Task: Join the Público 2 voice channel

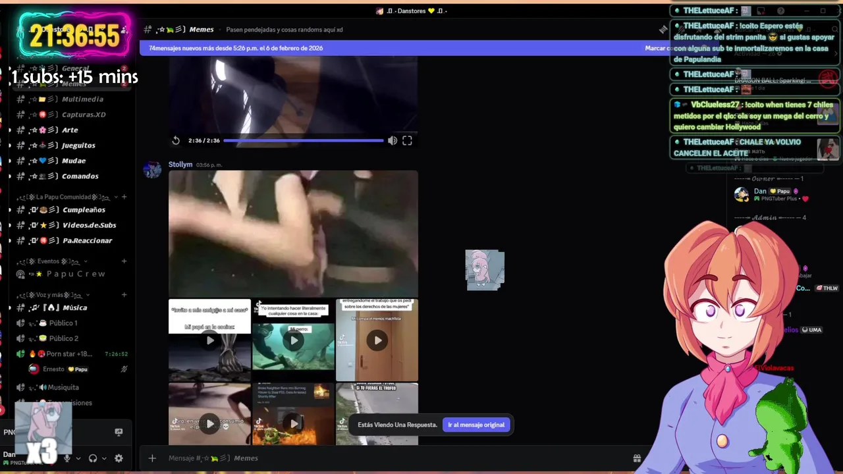Action: [72, 338]
